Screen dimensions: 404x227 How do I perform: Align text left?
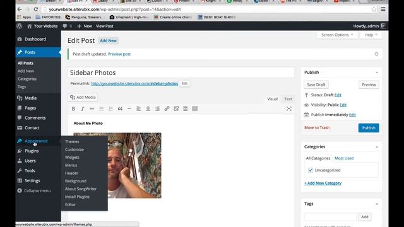pos(139,108)
